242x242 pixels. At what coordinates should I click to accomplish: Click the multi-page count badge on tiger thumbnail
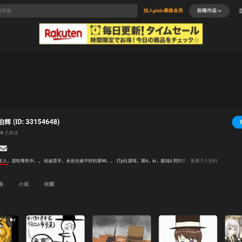tap(12, 220)
